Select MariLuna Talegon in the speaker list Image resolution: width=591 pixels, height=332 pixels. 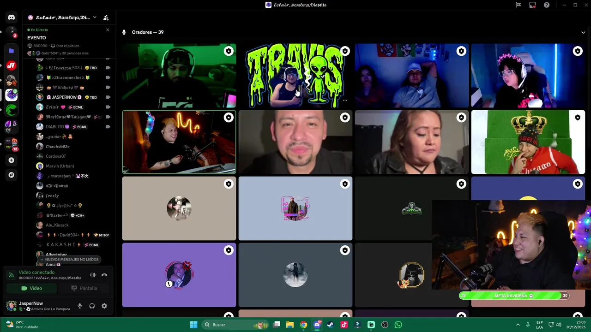(x=69, y=117)
